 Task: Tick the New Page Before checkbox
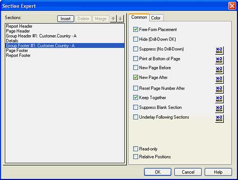tap(136, 68)
